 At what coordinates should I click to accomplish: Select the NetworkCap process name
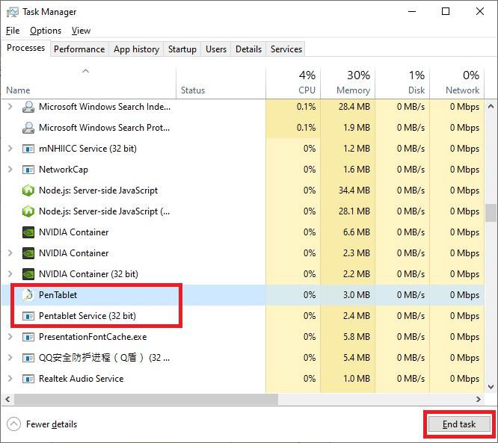click(x=64, y=170)
